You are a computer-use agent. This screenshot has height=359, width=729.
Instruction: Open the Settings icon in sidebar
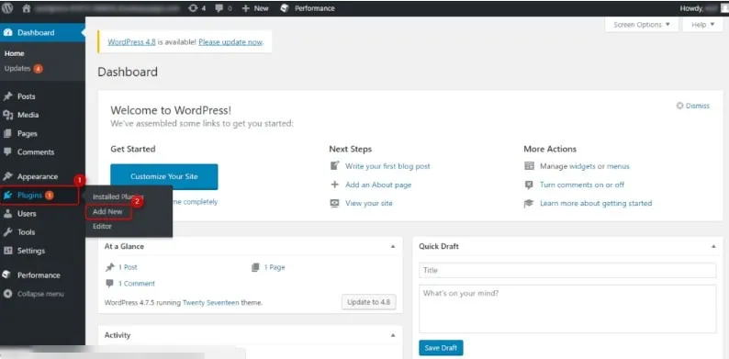click(7, 251)
